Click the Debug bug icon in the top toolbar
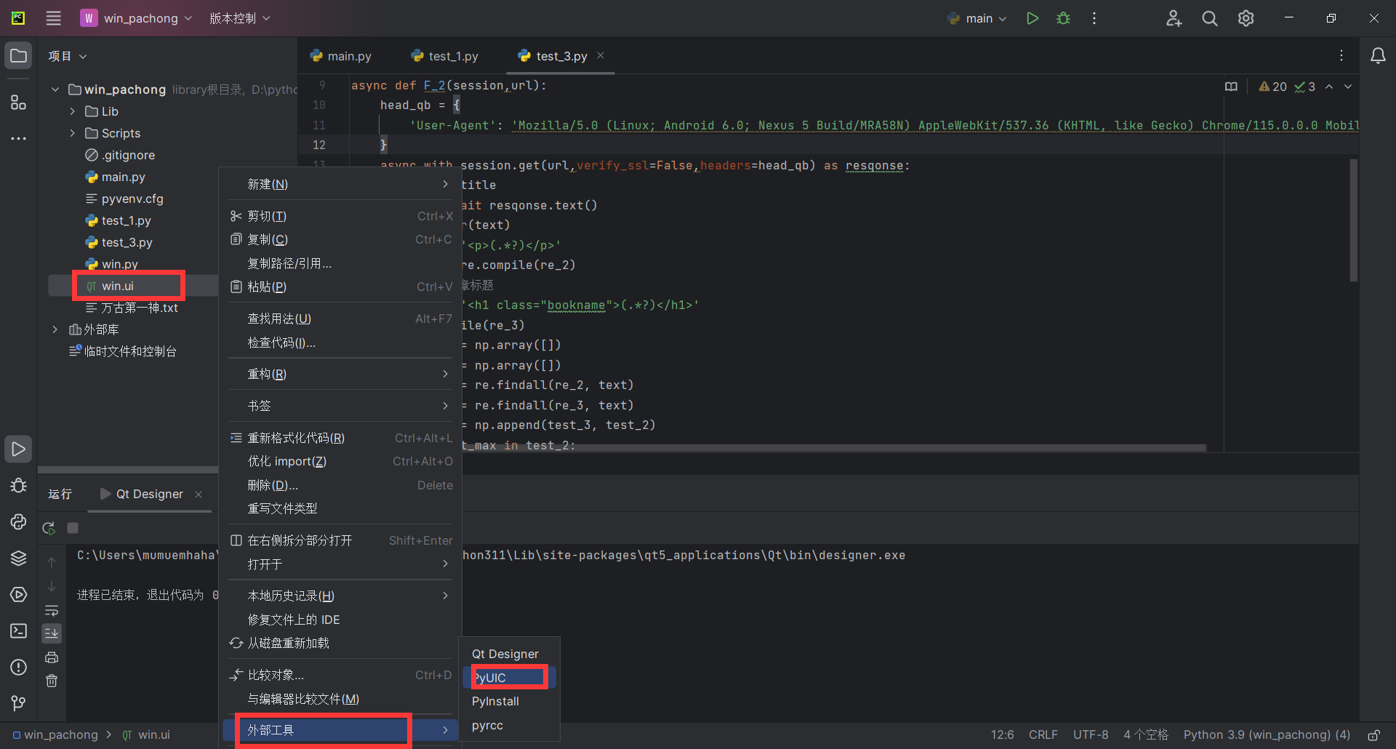The image size is (1396, 749). pos(1063,18)
